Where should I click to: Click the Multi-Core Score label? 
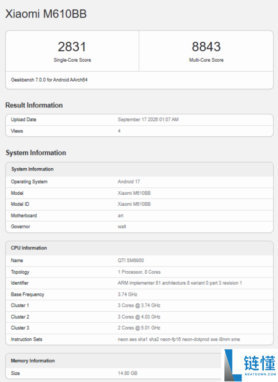[206, 60]
